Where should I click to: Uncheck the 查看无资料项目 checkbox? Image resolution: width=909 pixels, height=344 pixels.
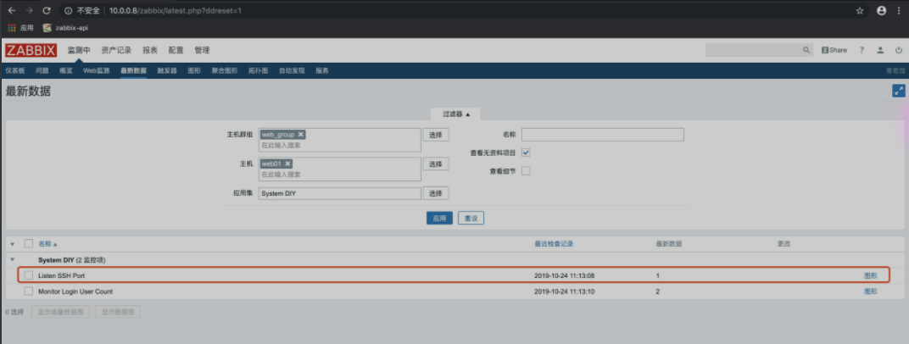tap(527, 153)
